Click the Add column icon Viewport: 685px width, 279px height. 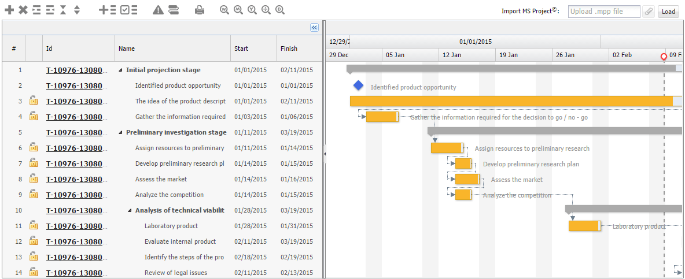[x=108, y=10]
